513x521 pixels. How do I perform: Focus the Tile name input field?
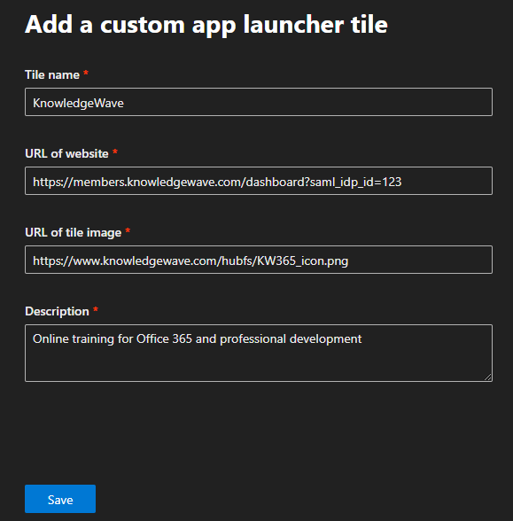pos(259,102)
